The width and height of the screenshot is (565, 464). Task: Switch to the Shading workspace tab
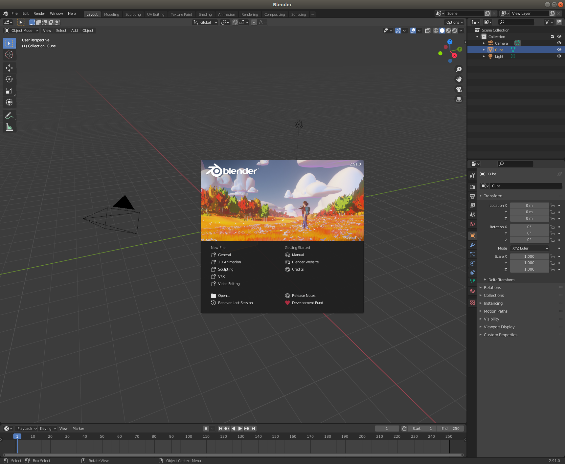coord(205,14)
